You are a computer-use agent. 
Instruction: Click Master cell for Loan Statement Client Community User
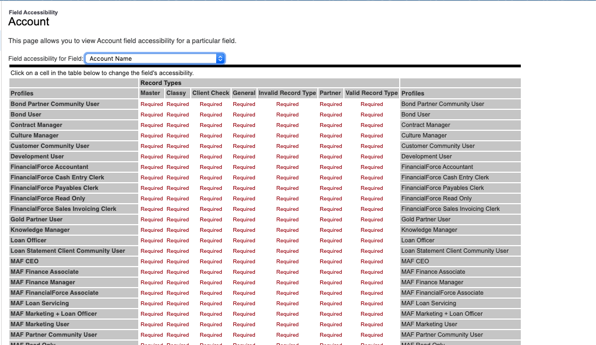coord(151,251)
